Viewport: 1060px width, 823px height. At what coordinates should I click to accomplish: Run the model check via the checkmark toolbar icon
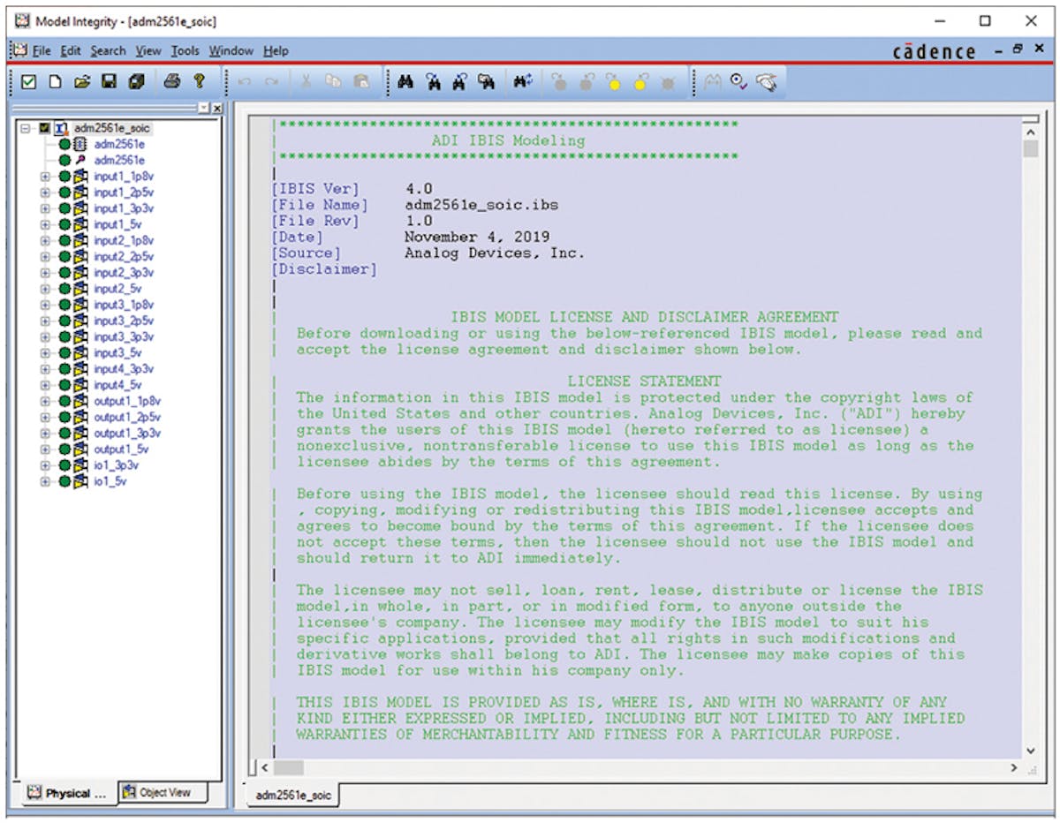point(30,81)
